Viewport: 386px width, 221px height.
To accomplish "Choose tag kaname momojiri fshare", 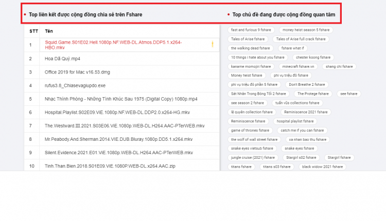I will coord(251,67).
